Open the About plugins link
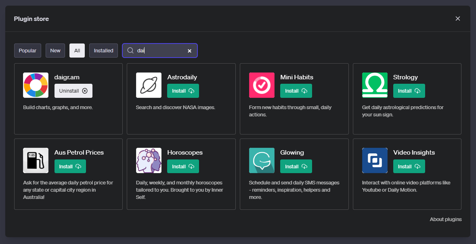This screenshot has width=476, height=244. point(446,219)
